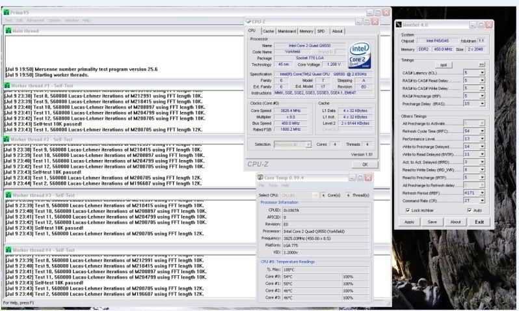Image resolution: width=519 pixels, height=311 pixels.
Task: Click the Intel Core 2 Quad logo
Action: (x=359, y=55)
